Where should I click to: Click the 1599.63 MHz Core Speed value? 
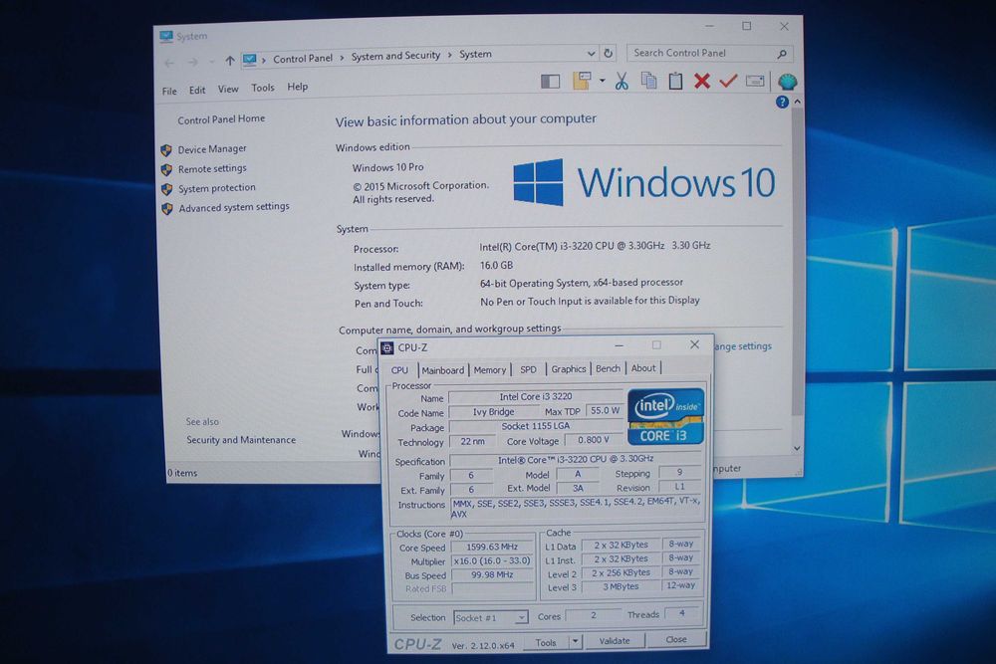click(492, 547)
